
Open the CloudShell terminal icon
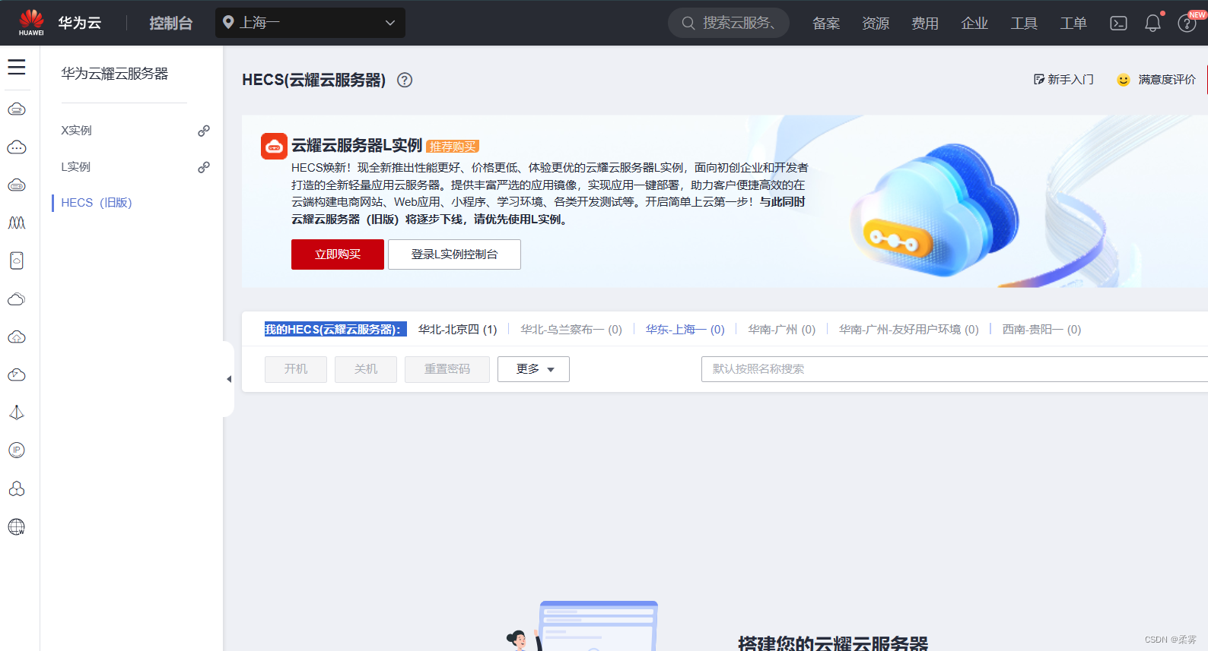[1118, 24]
